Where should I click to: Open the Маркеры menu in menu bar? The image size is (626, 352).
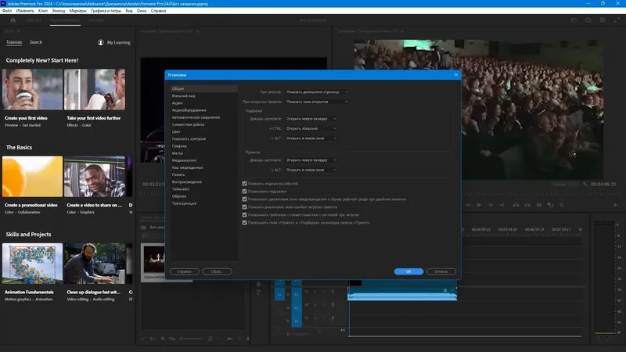77,11
